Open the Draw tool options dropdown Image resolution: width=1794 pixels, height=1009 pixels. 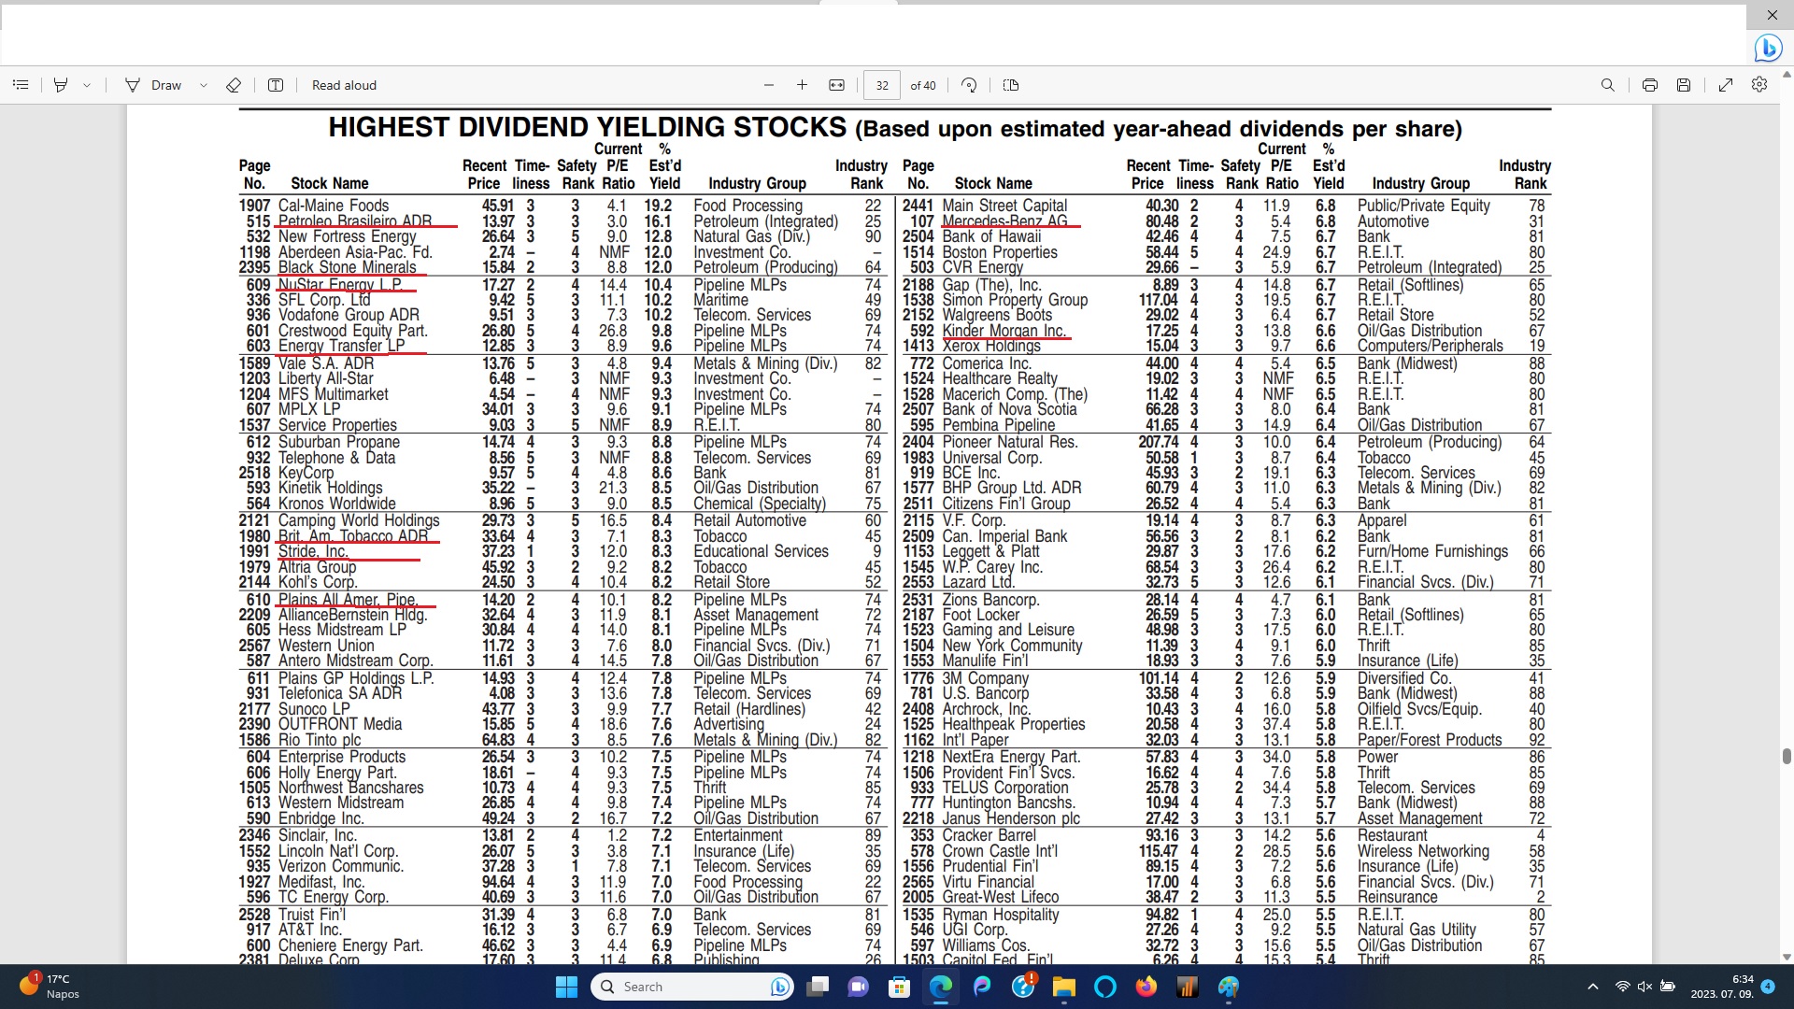(x=204, y=85)
